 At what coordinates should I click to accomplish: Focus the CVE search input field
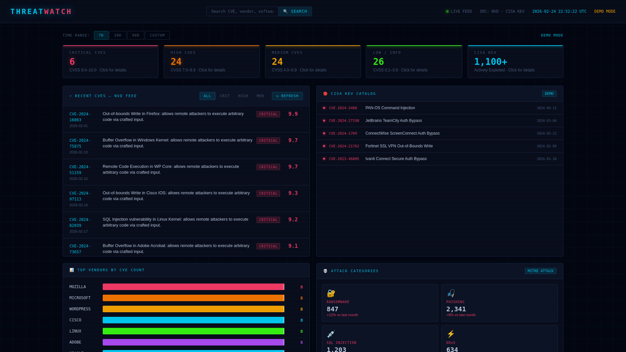tap(242, 11)
